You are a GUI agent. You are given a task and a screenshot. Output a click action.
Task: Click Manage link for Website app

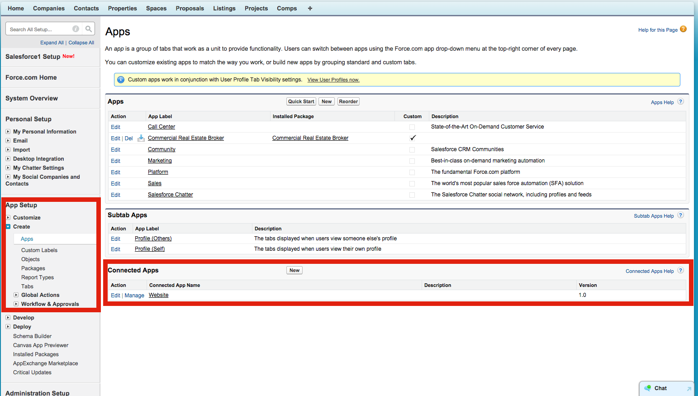coord(134,296)
